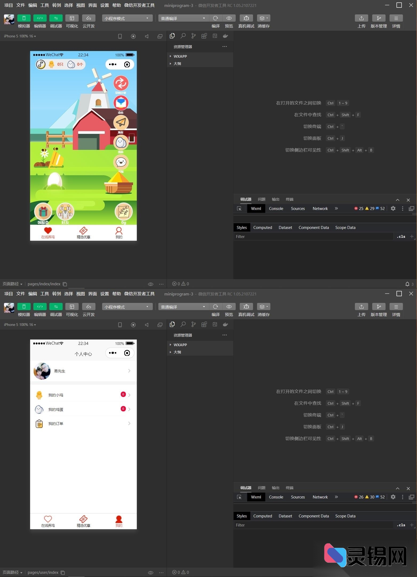The height and width of the screenshot is (577, 417).
Task: Tap the 好友 friends icon on farm page
Action: [65, 212]
